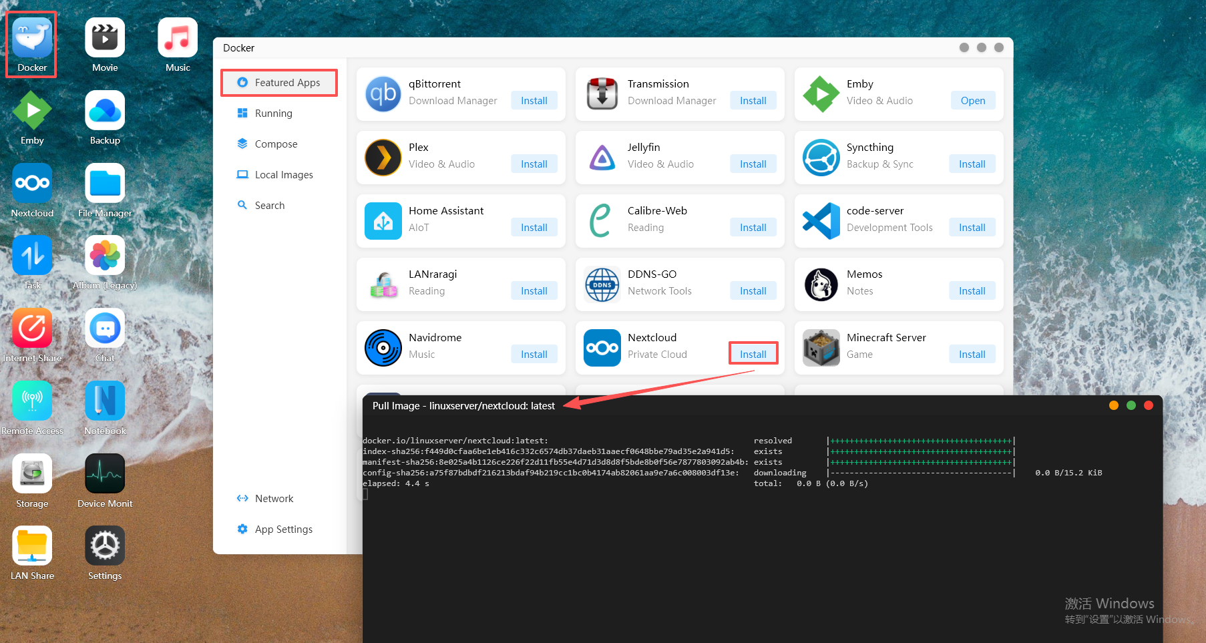Click the Transmission app logo
Screen dimensions: 1206x643
coord(602,94)
